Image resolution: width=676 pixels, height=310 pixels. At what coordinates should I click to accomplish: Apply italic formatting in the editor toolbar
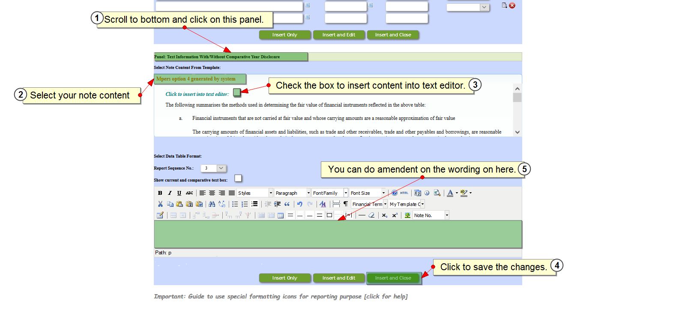(x=170, y=193)
